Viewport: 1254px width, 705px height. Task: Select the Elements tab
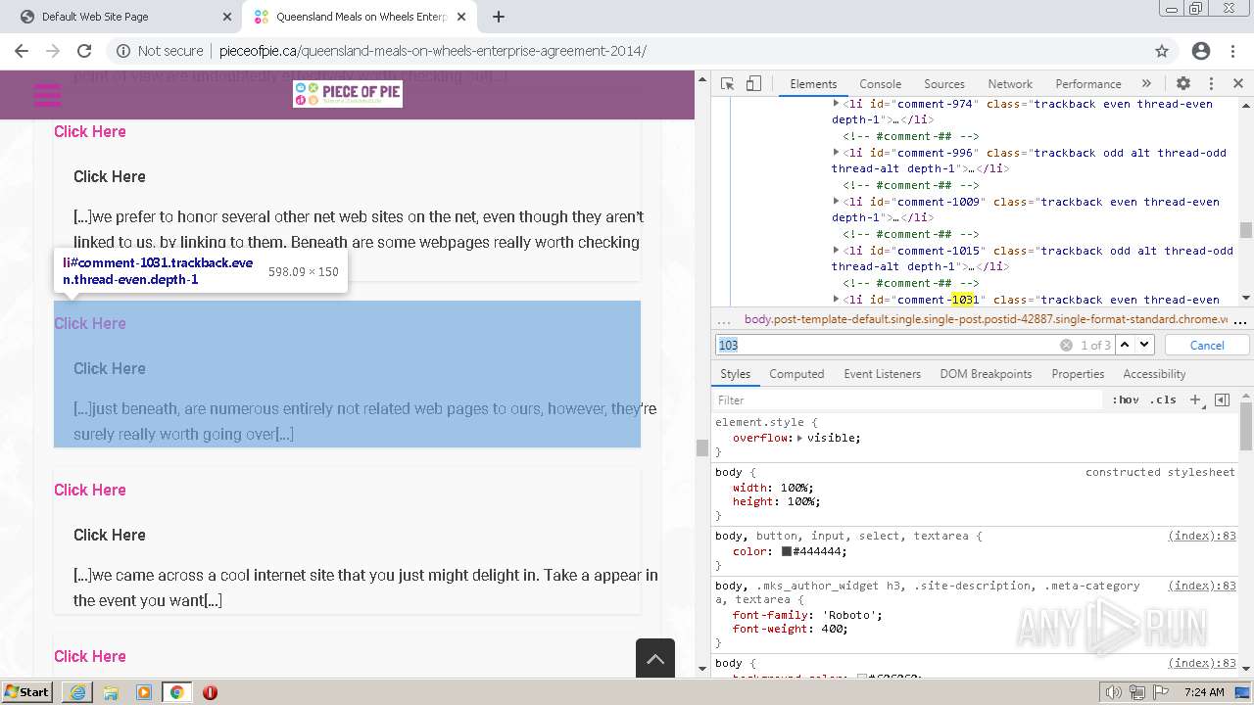click(x=813, y=84)
